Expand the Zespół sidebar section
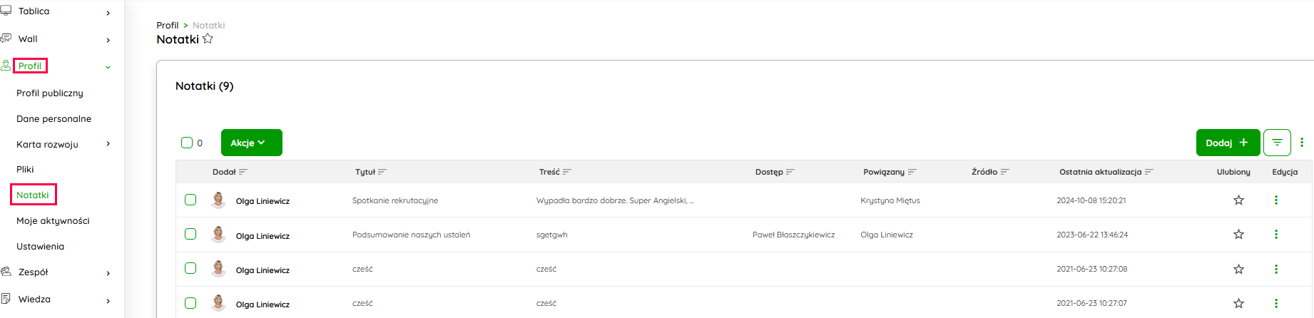Image resolution: width=1314 pixels, height=318 pixels. click(108, 273)
